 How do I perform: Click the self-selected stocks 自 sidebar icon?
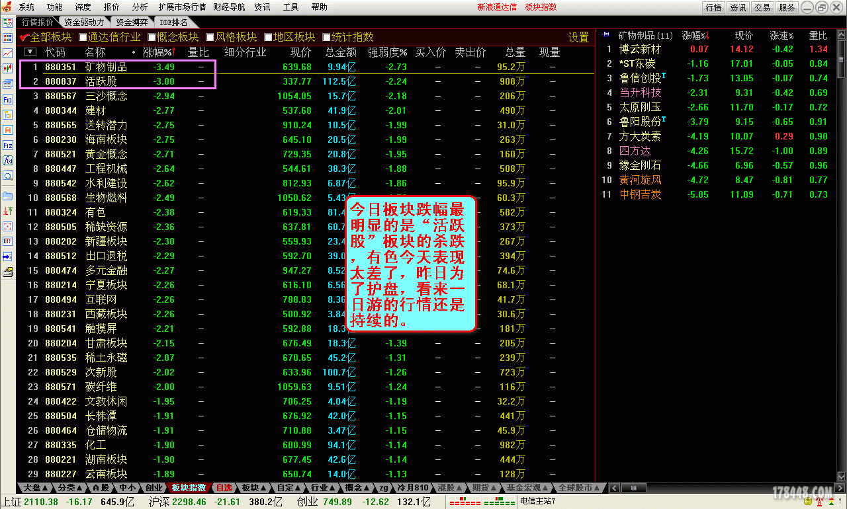pos(8,130)
